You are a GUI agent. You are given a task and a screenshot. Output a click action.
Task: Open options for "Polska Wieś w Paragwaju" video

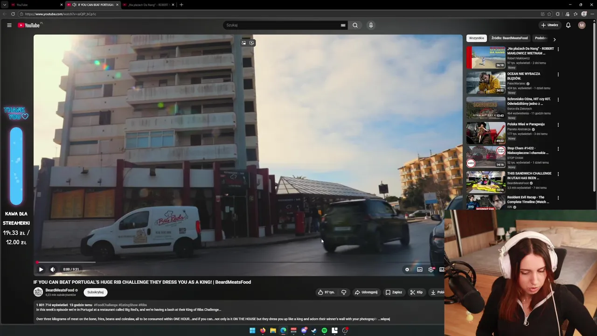click(x=558, y=125)
